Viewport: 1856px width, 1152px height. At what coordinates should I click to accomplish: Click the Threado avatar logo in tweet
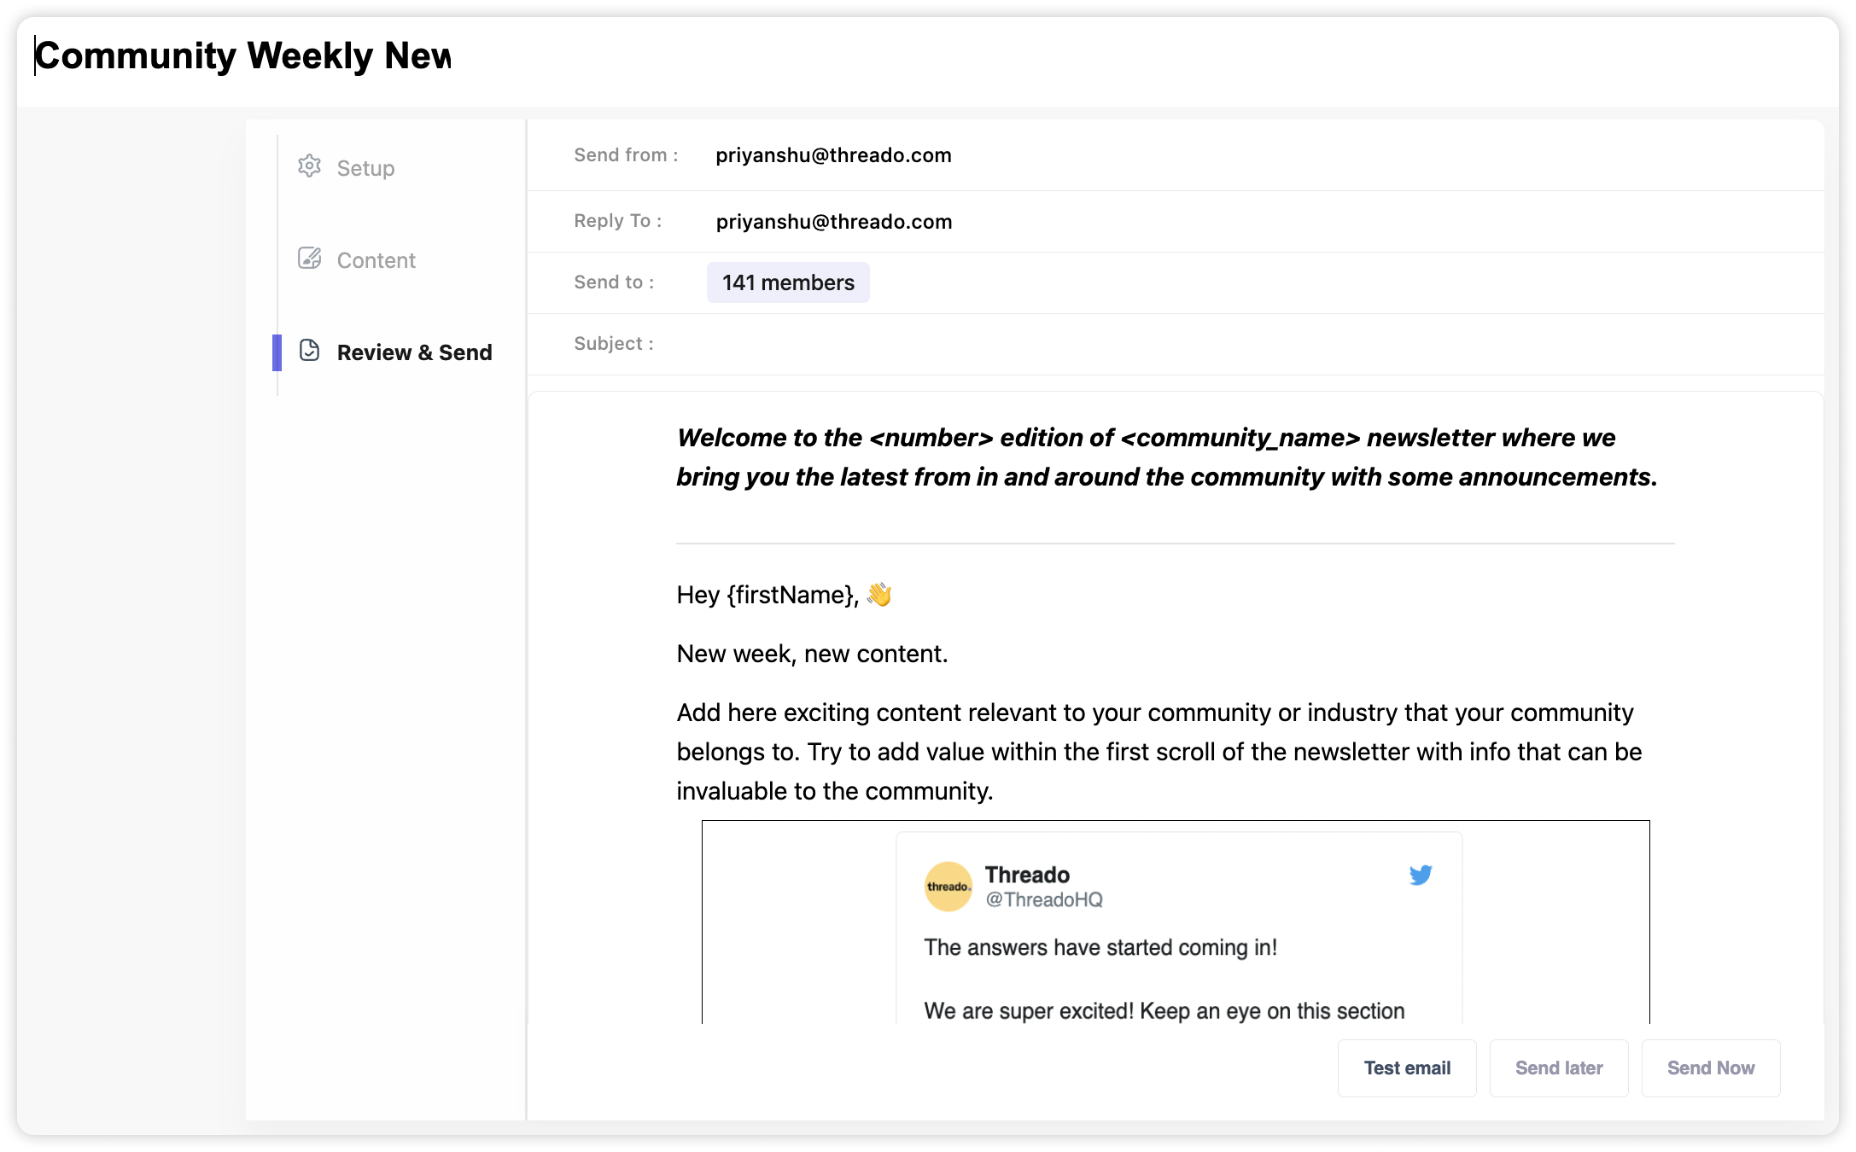(948, 887)
